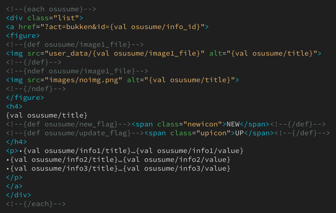The image size is (336, 213).
Task: Click the ndef osusume/image1_file comment
Action: coord(77,71)
